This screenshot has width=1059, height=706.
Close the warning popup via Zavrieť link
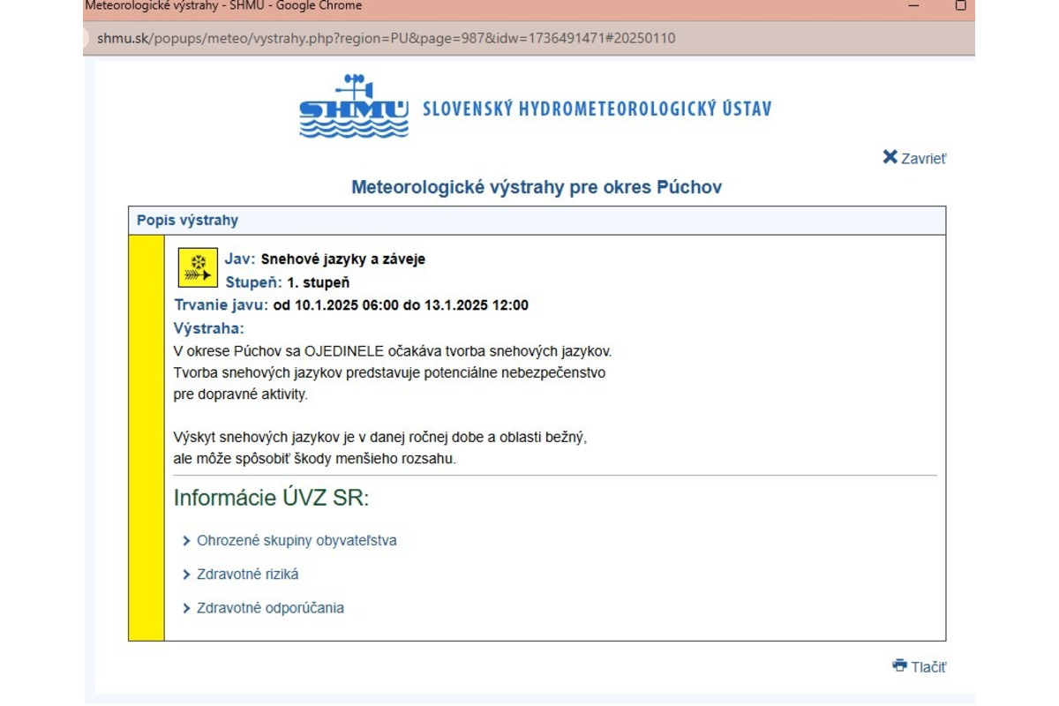(923, 159)
